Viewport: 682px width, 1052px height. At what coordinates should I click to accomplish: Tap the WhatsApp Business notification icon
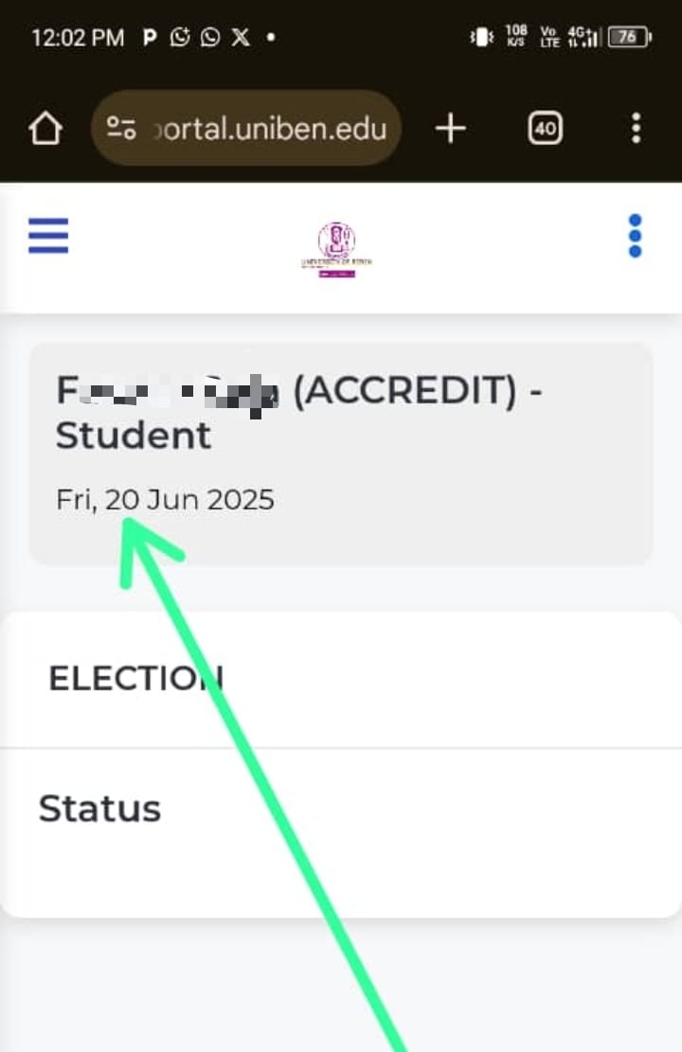180,38
